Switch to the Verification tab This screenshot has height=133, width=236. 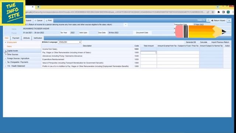click(x=38, y=38)
